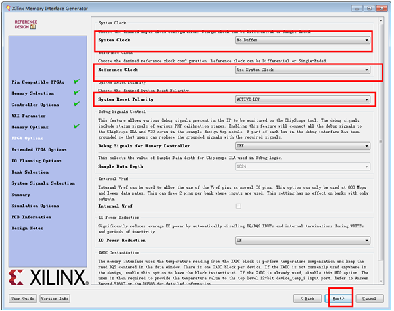This screenshot has height=311, width=394.
Task: Click the Back button
Action: pyautogui.click(x=307, y=299)
